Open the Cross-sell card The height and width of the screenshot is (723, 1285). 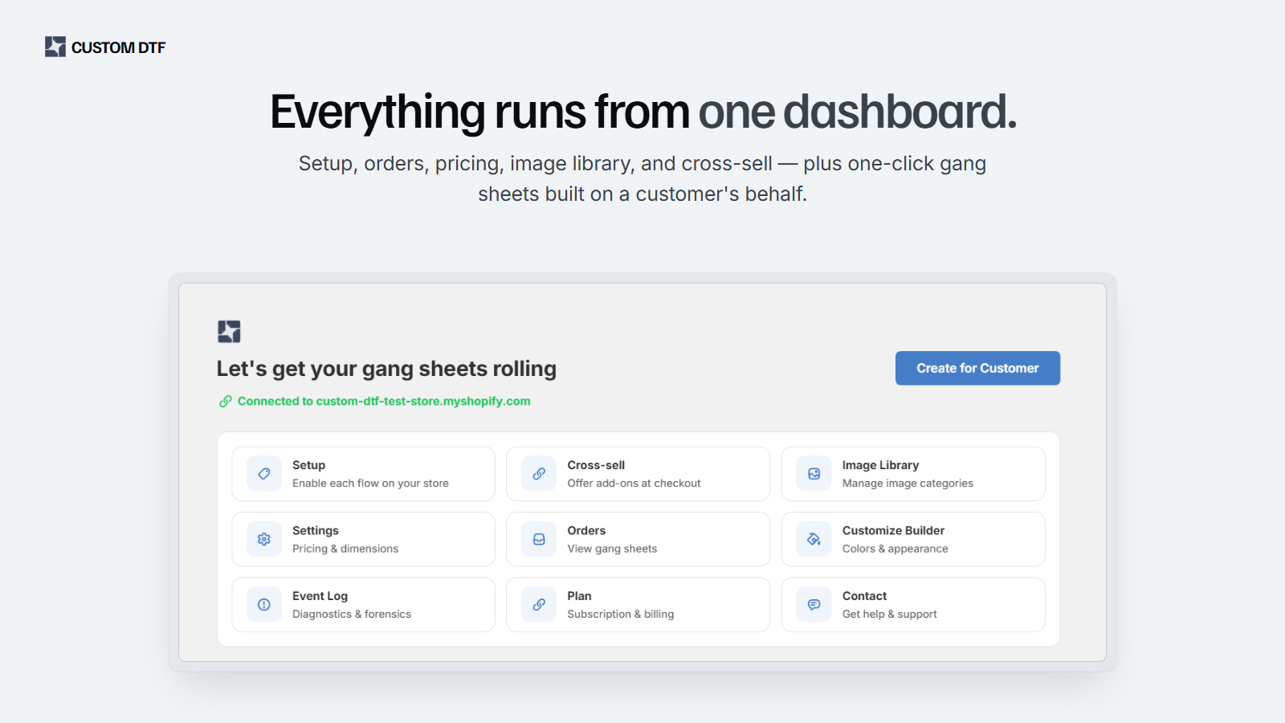(x=638, y=474)
